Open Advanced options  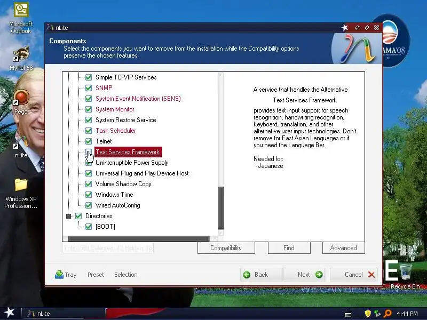click(x=343, y=248)
